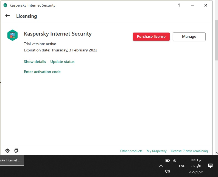Click the battery icon in system tray

(x=167, y=160)
